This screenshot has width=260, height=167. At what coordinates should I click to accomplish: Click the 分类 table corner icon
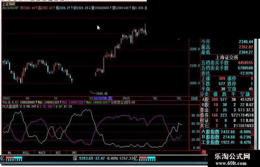point(252,94)
